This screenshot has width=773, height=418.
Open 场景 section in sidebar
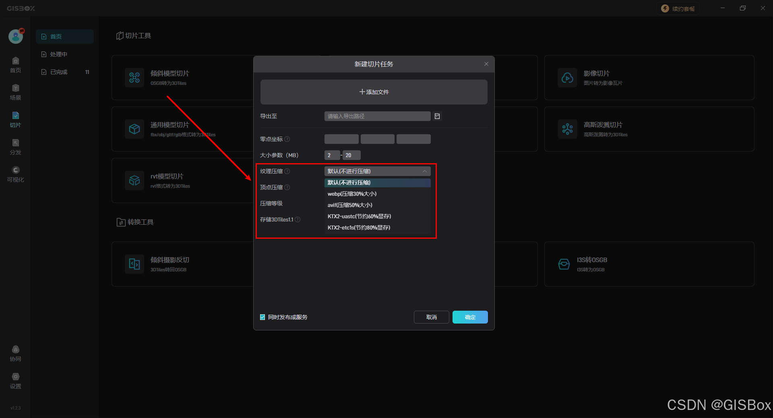[x=15, y=92]
